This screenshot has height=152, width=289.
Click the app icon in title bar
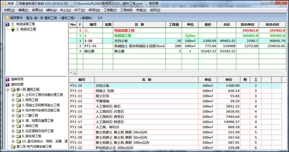pyautogui.click(x=4, y=3)
